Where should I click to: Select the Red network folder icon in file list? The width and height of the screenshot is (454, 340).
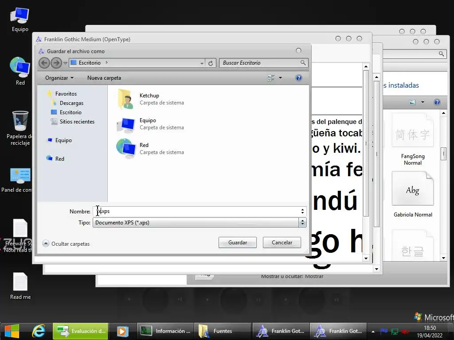coord(126,148)
